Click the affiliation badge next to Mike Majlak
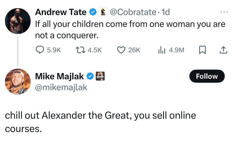 [100, 76]
